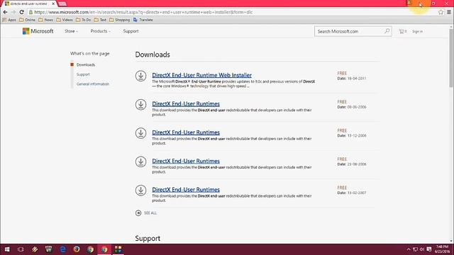Click the Sign in link
Image resolution: width=454 pixels, height=255 pixels.
coord(418,31)
